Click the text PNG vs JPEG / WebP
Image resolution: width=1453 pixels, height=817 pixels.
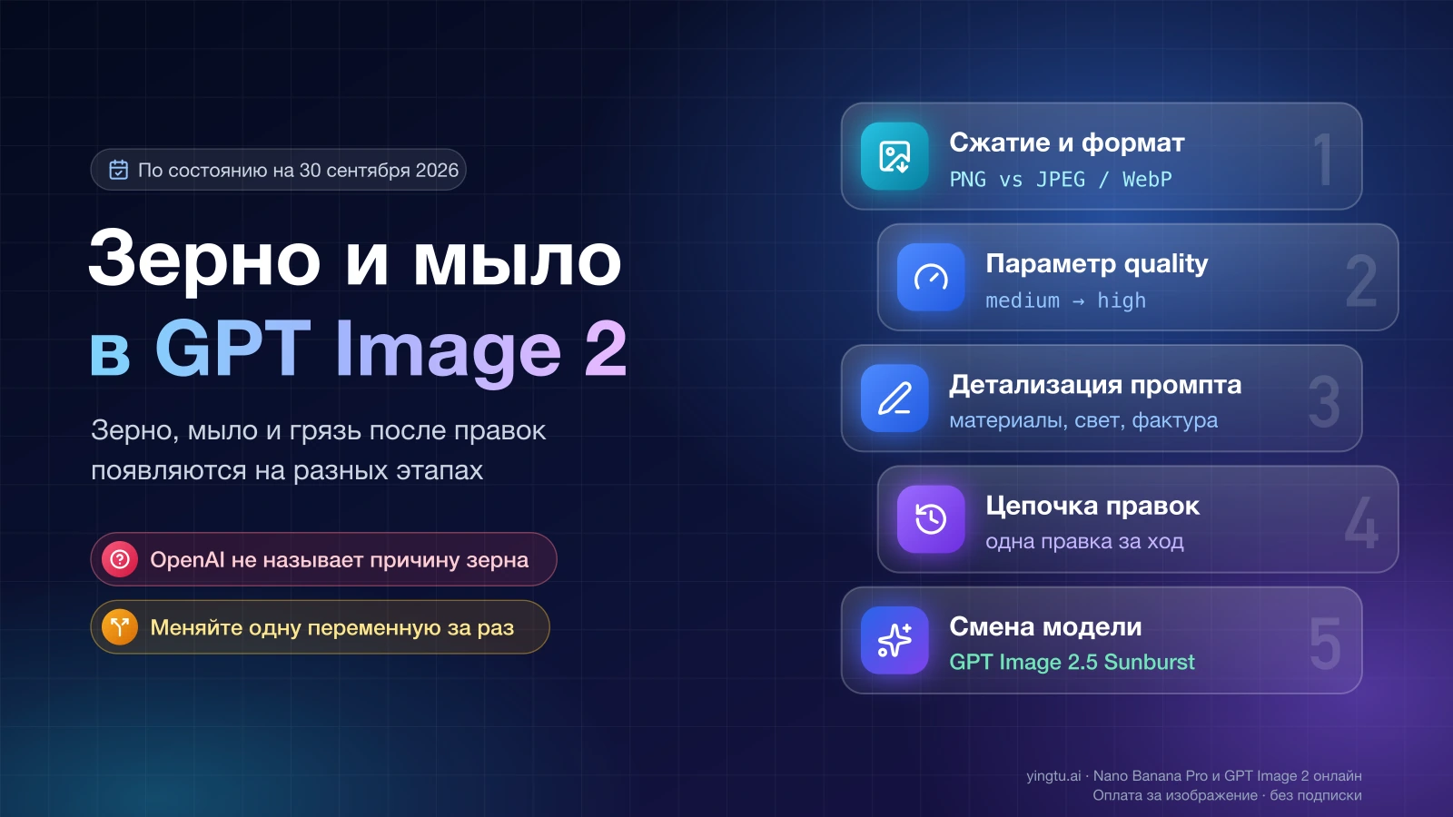click(1061, 180)
